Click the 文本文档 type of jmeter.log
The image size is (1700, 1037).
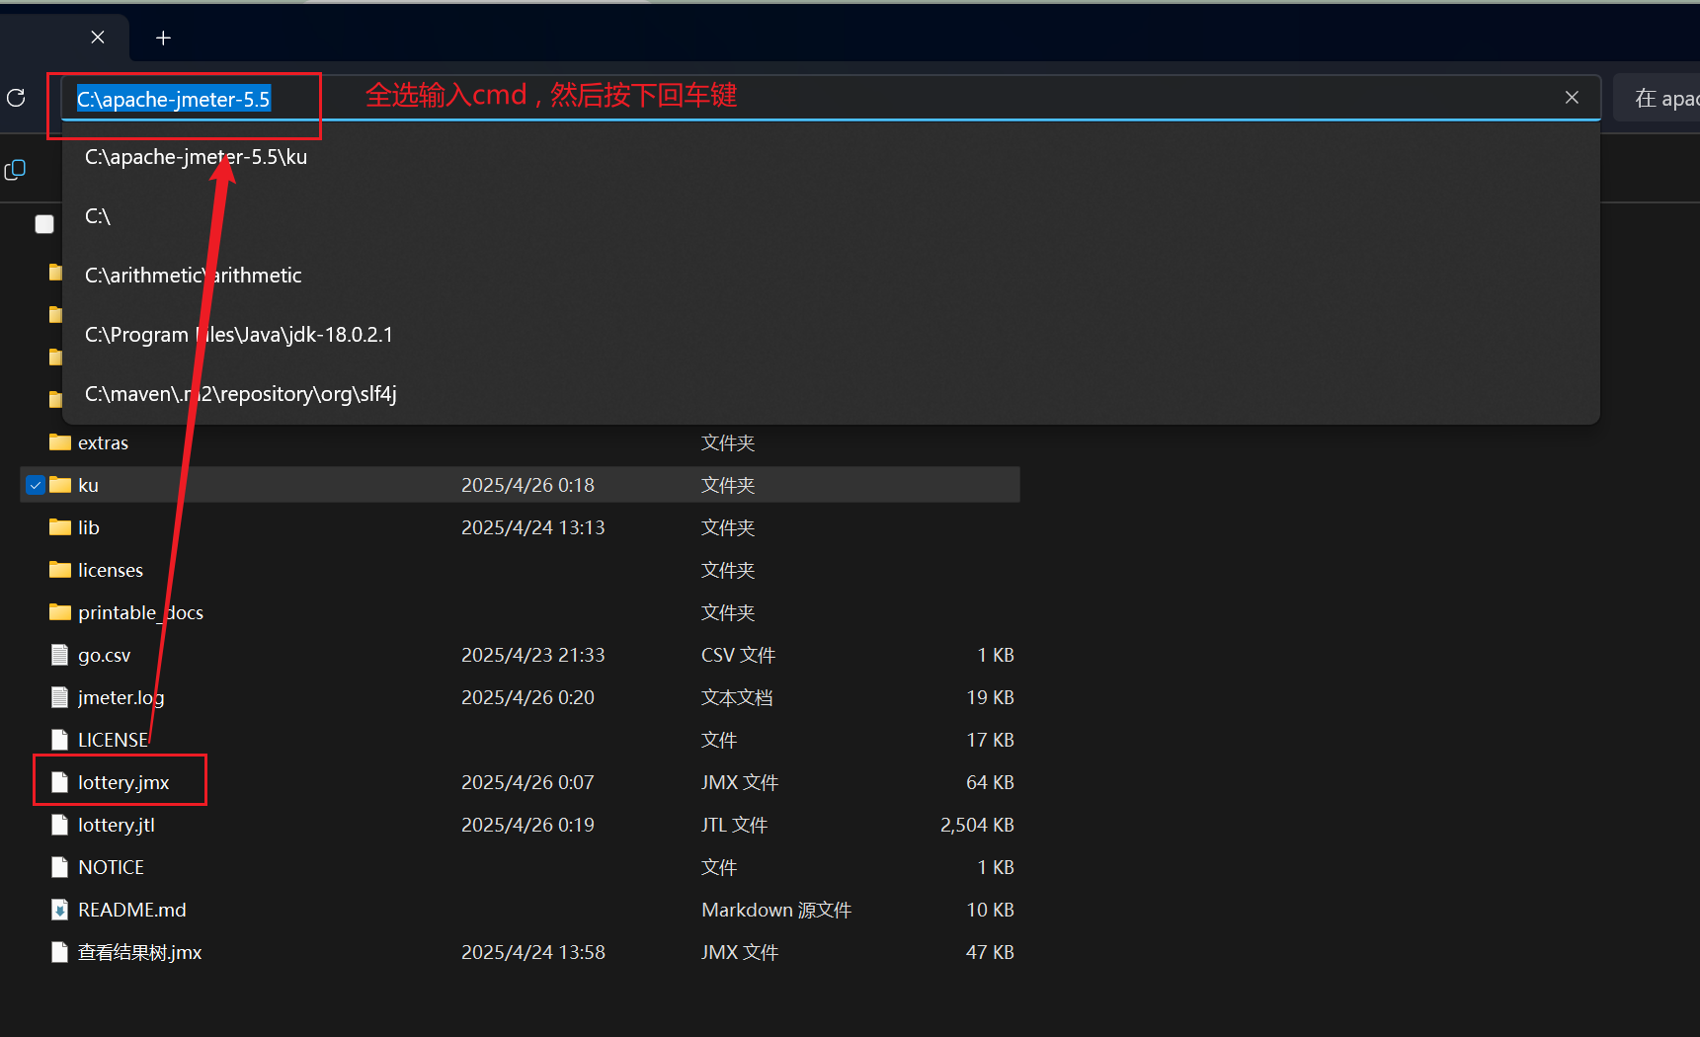pos(737,697)
